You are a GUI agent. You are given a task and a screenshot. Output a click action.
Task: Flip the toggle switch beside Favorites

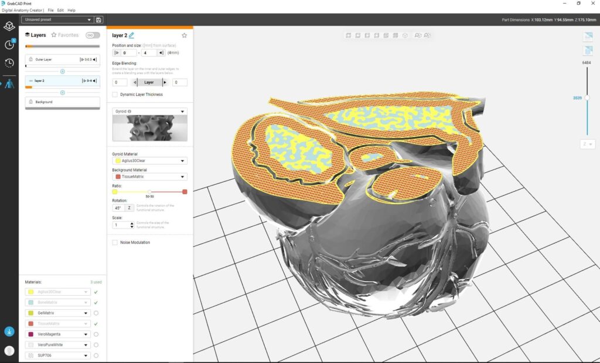tap(93, 35)
